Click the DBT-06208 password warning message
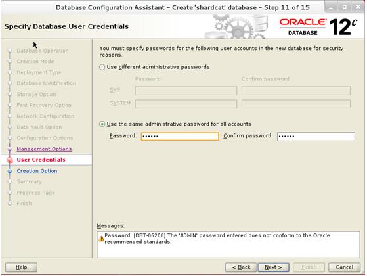367x276 pixels. click(217, 239)
